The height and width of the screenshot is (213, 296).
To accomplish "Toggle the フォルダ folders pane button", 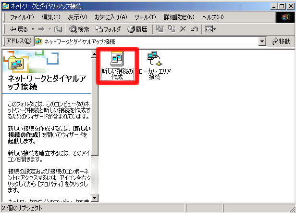I will click(x=108, y=29).
